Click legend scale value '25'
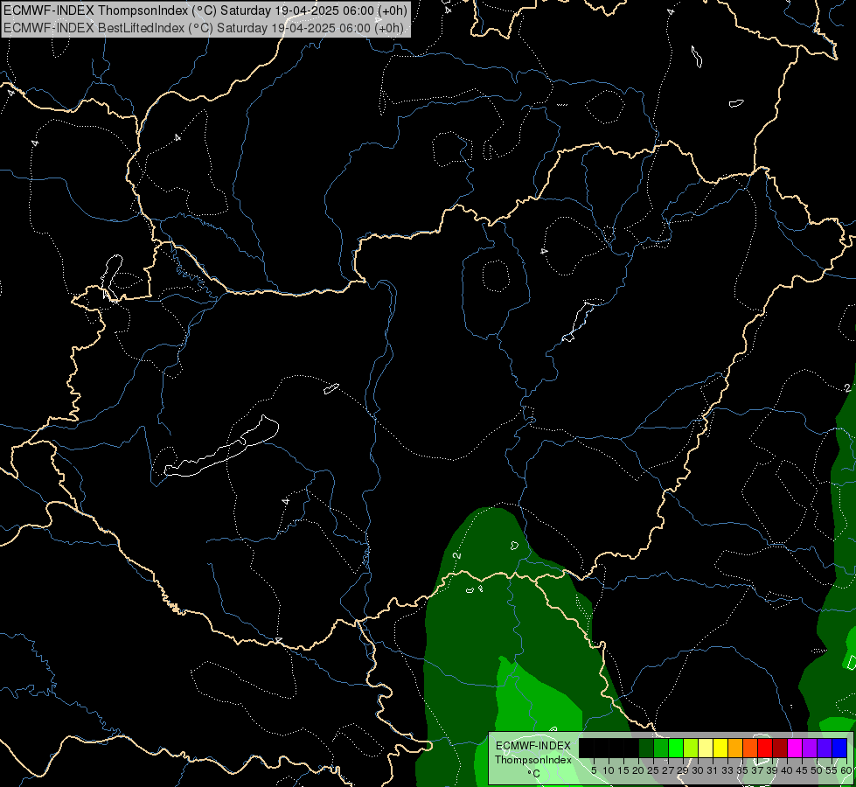The image size is (856, 787). click(x=653, y=770)
